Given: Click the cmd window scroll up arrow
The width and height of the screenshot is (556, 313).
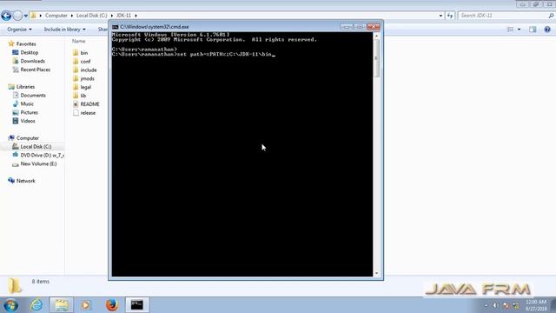Looking at the screenshot, I should coord(376,36).
